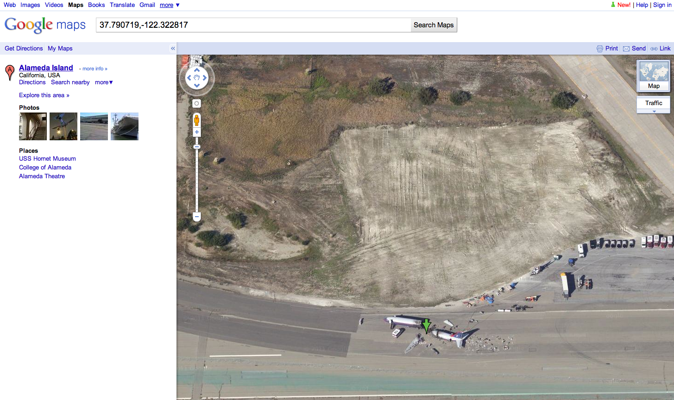Click the Search Maps button
This screenshot has height=400, width=674.
tap(434, 25)
